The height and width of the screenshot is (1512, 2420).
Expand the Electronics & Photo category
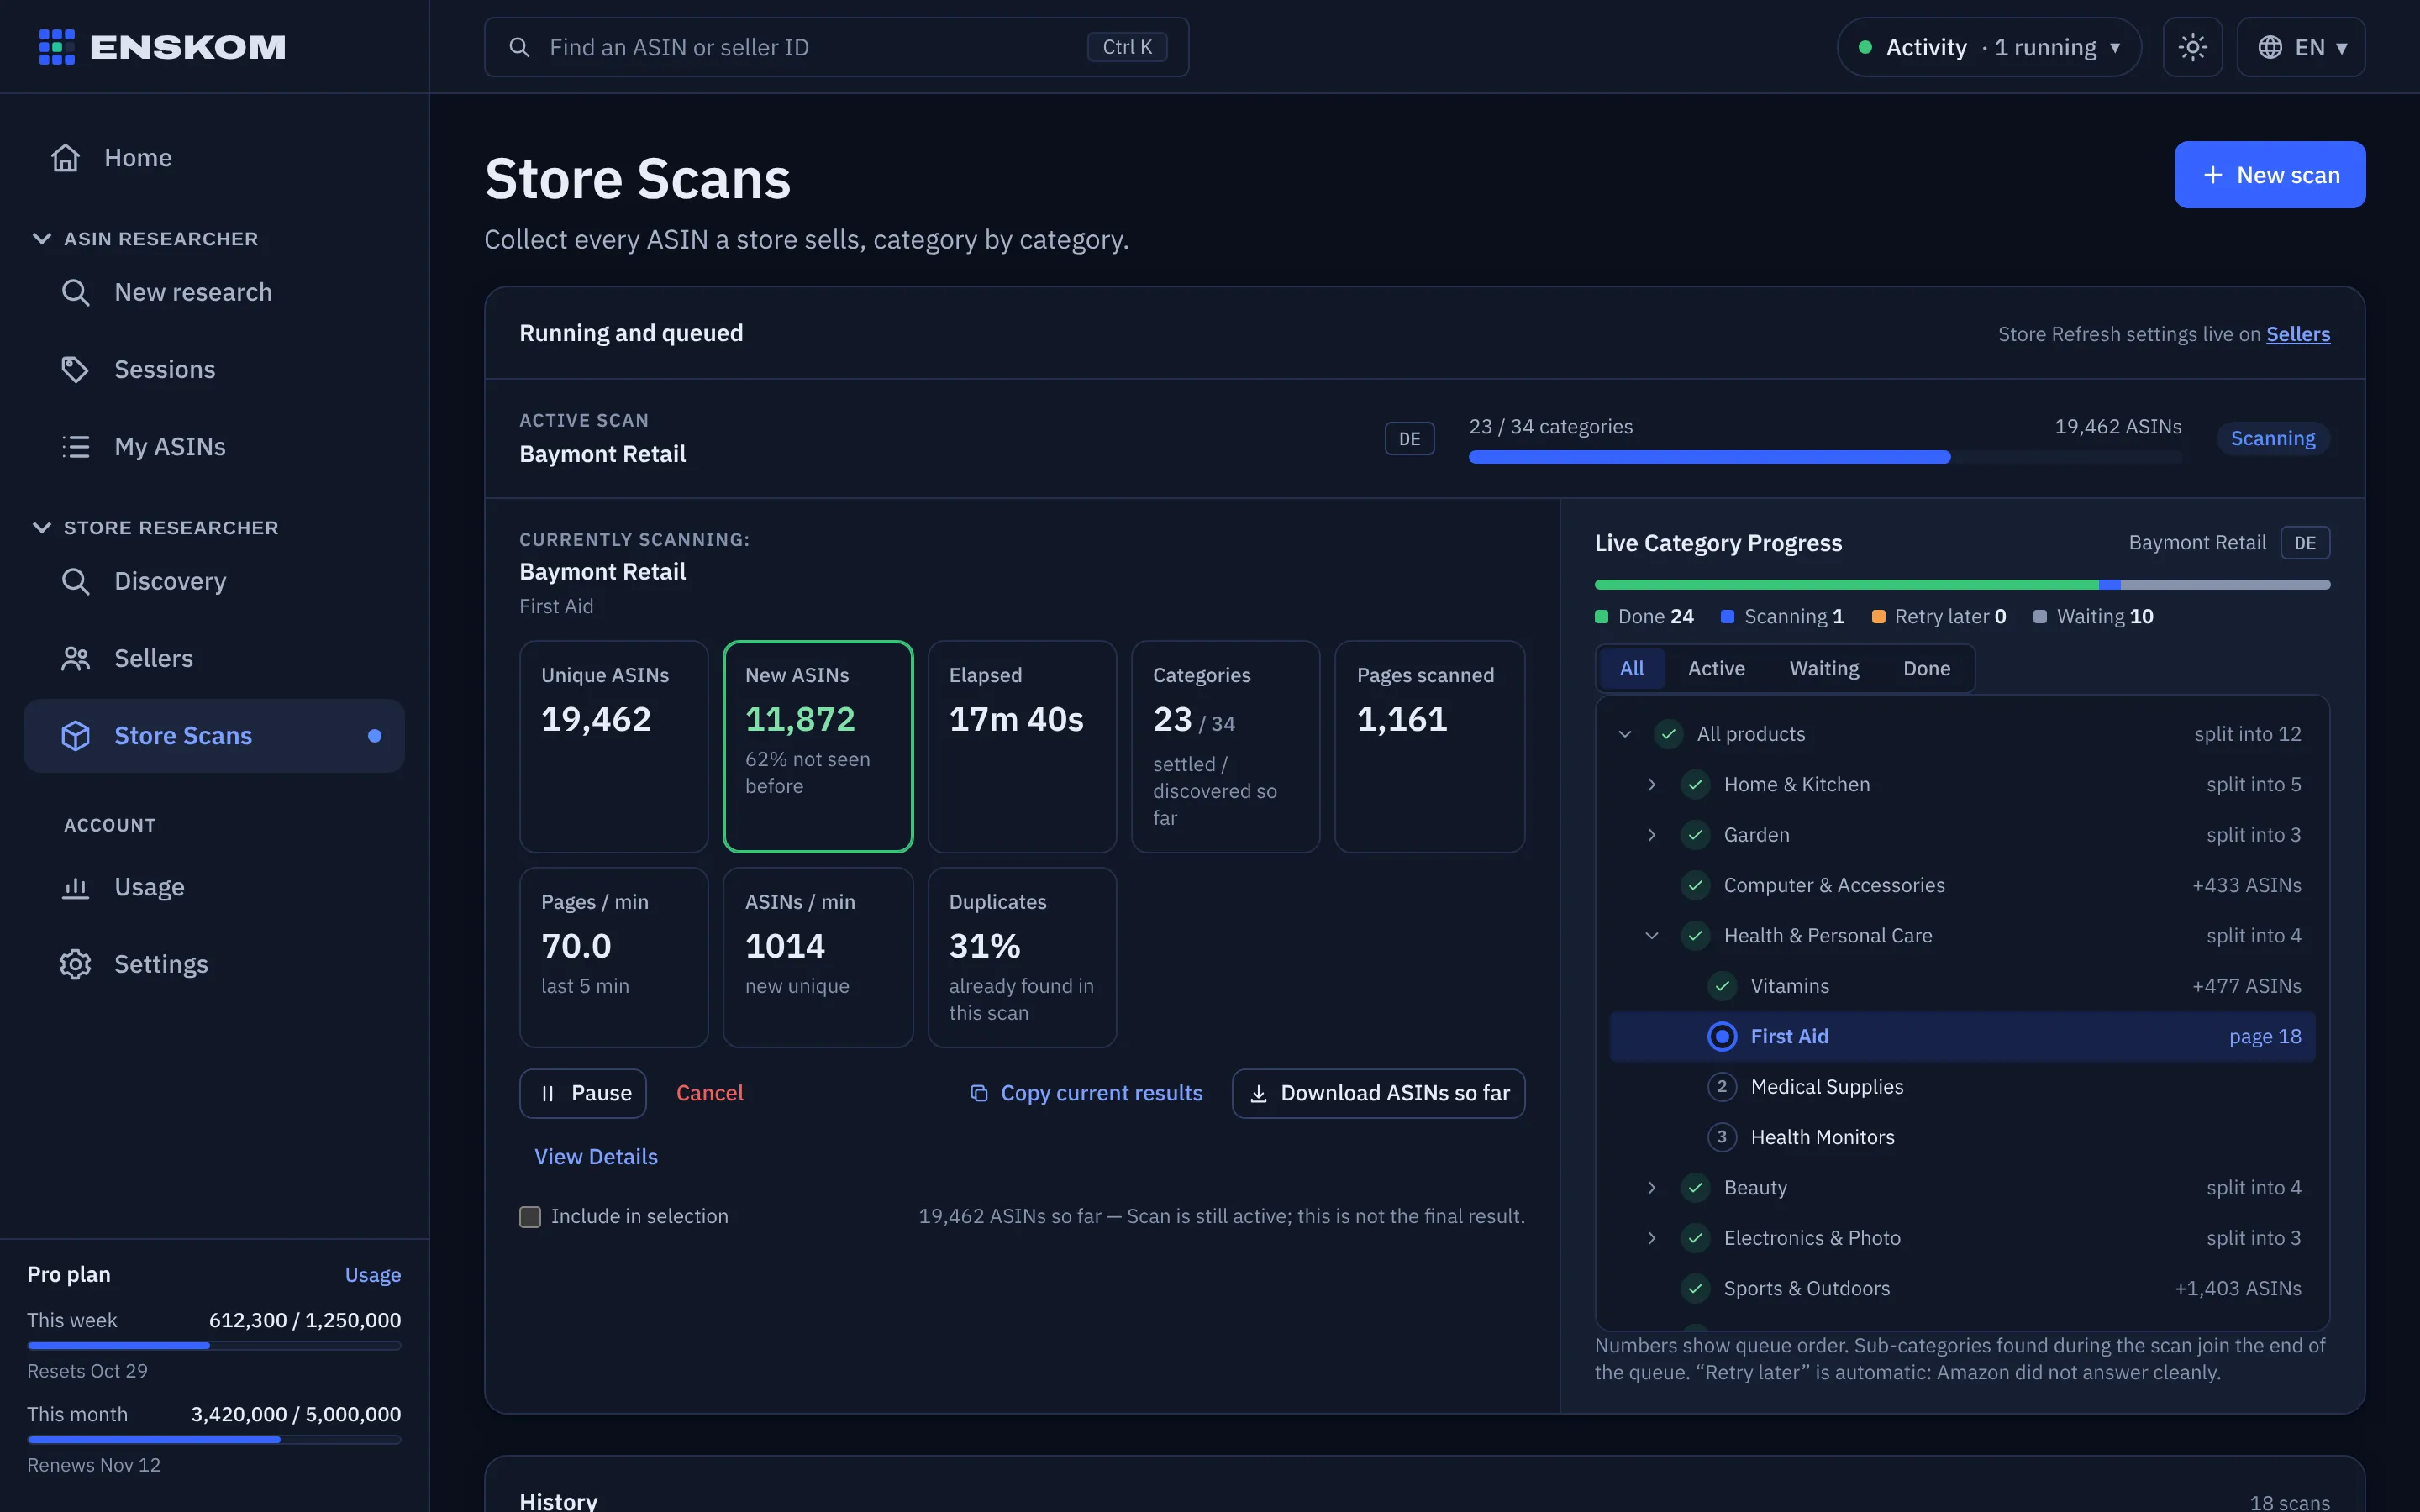[1652, 1238]
